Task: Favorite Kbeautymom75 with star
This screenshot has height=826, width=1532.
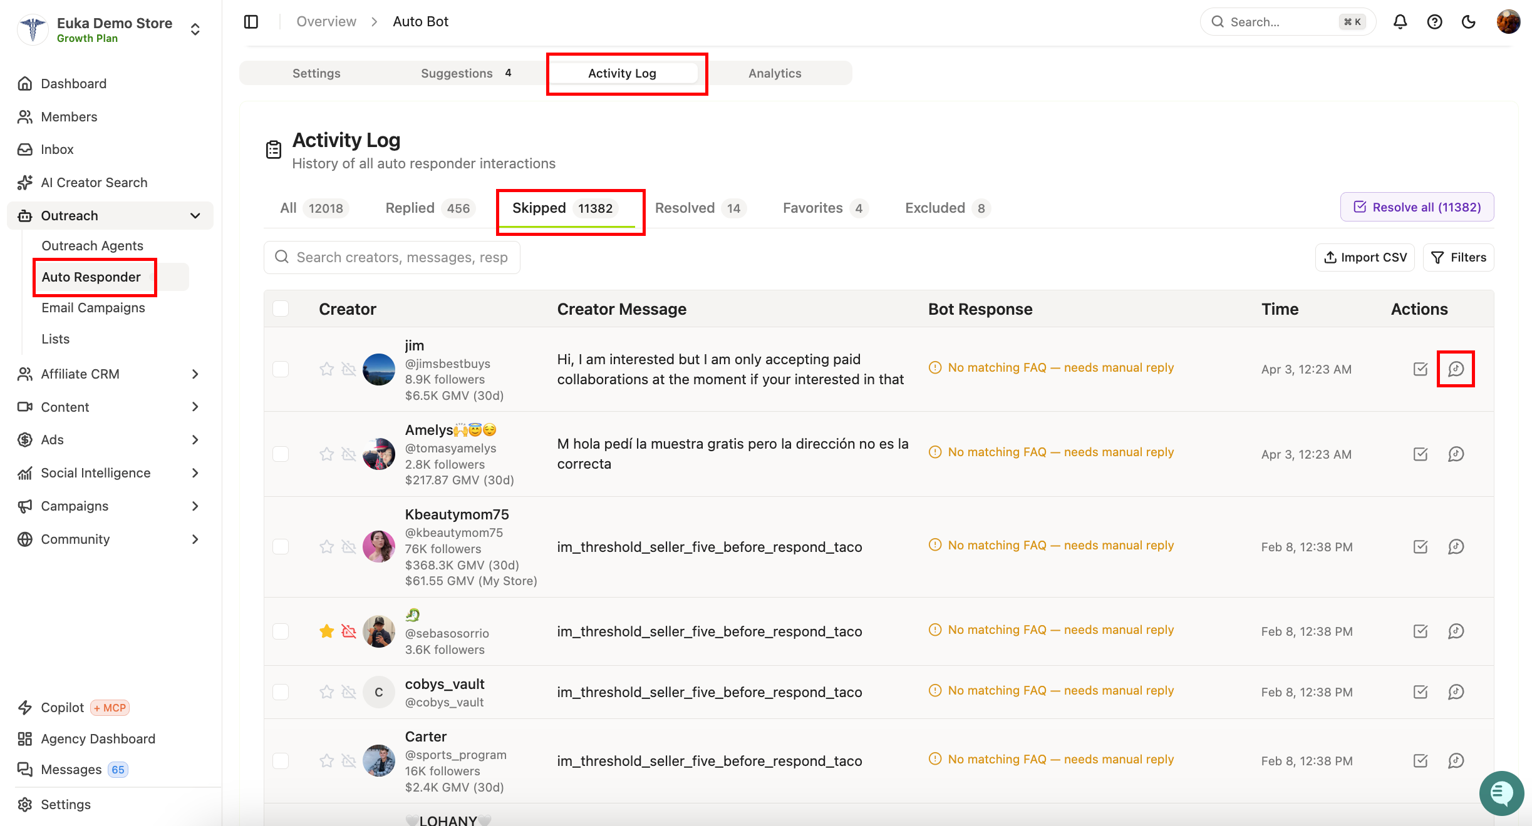Action: [326, 547]
